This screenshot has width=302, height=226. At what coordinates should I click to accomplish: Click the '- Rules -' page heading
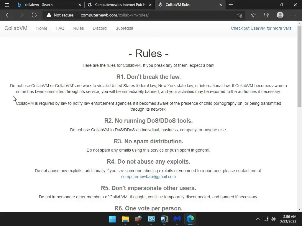tap(148, 53)
